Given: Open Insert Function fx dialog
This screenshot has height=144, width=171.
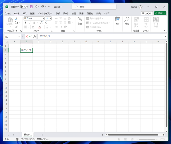Looking at the screenshot, I should pos(35,36).
